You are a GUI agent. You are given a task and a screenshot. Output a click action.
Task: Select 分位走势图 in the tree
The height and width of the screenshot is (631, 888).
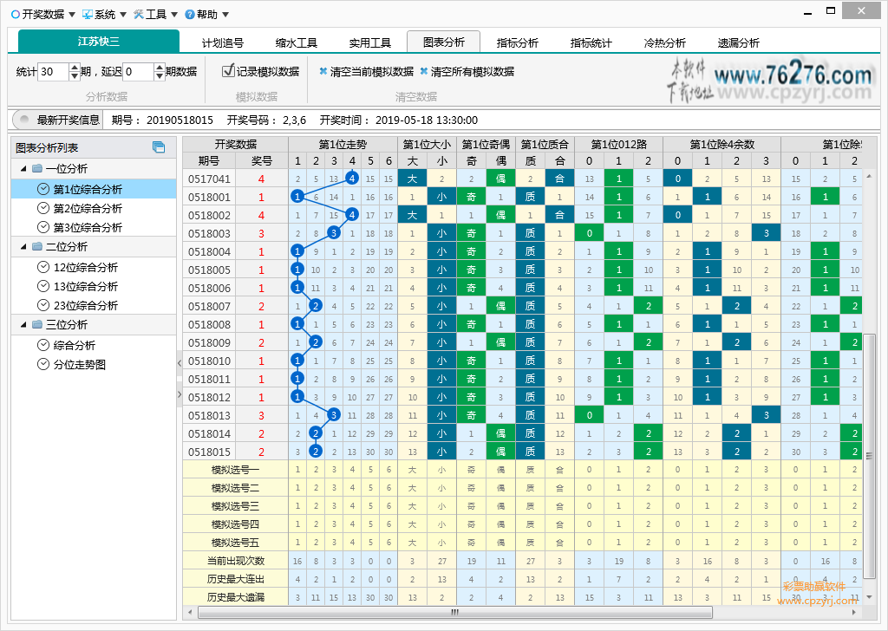click(94, 364)
